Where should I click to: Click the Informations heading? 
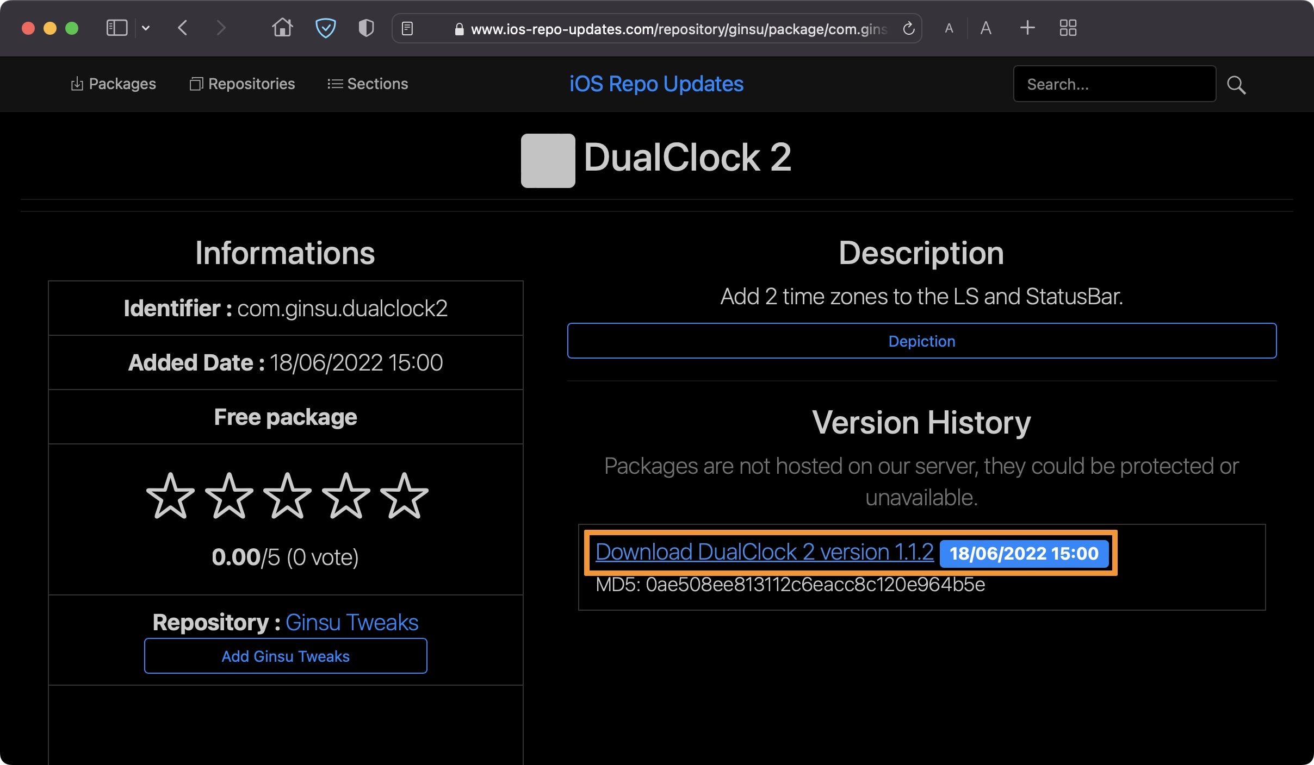(x=285, y=253)
